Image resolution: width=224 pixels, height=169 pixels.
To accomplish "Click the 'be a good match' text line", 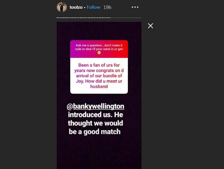I will coord(94,132).
